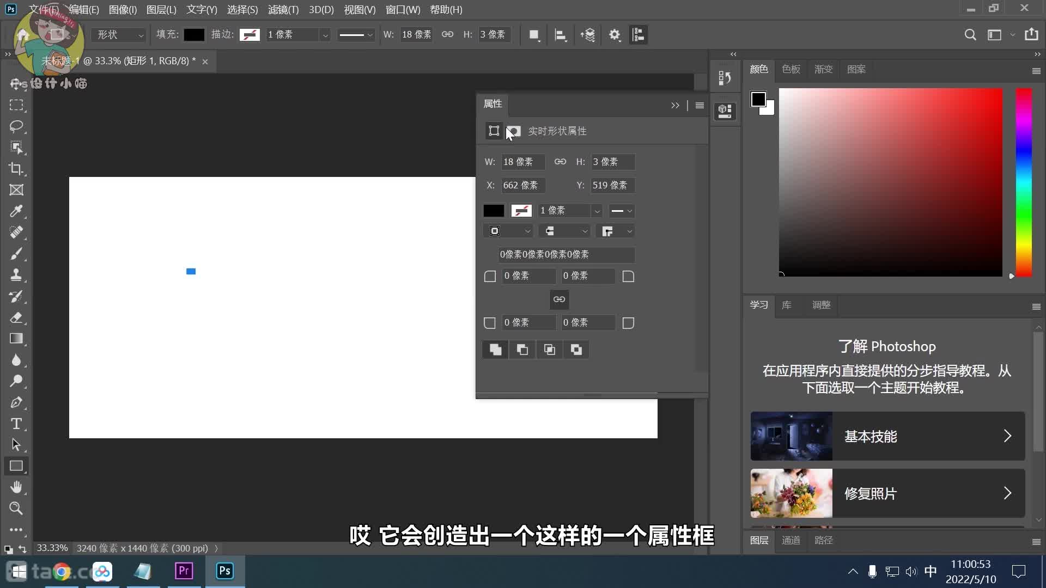Select the Horizontal Type tool
1046x588 pixels.
(x=16, y=424)
